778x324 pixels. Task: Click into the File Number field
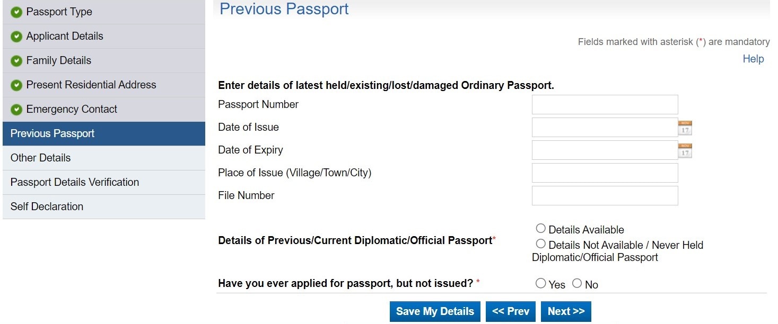(x=605, y=196)
